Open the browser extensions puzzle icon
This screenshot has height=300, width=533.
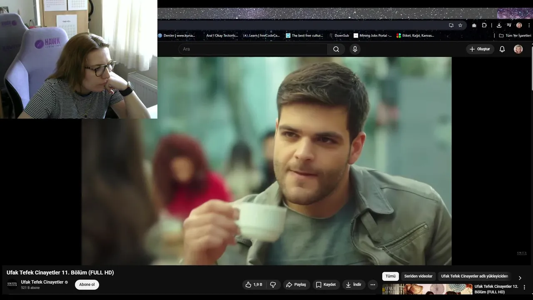484,25
